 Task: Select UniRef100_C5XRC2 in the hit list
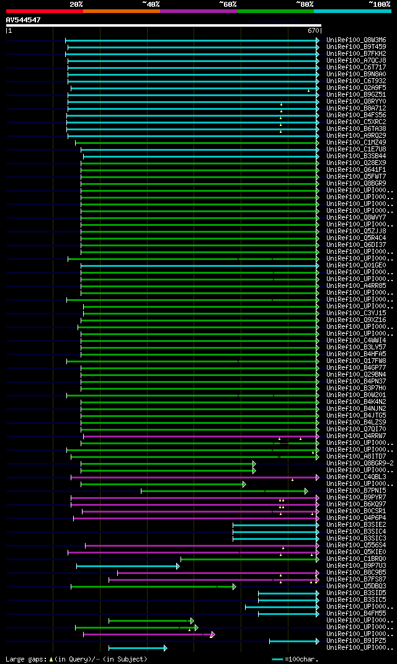click(356, 122)
